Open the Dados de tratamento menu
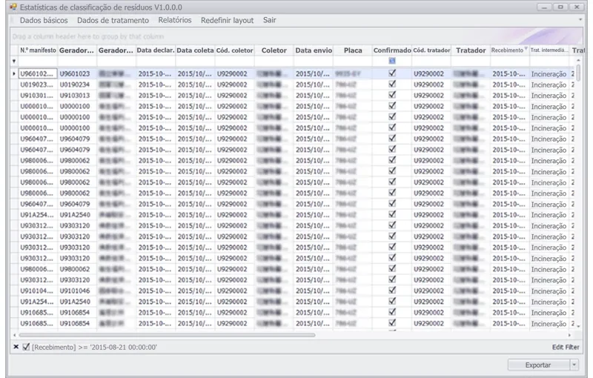This screenshot has width=593, height=378. (113, 21)
